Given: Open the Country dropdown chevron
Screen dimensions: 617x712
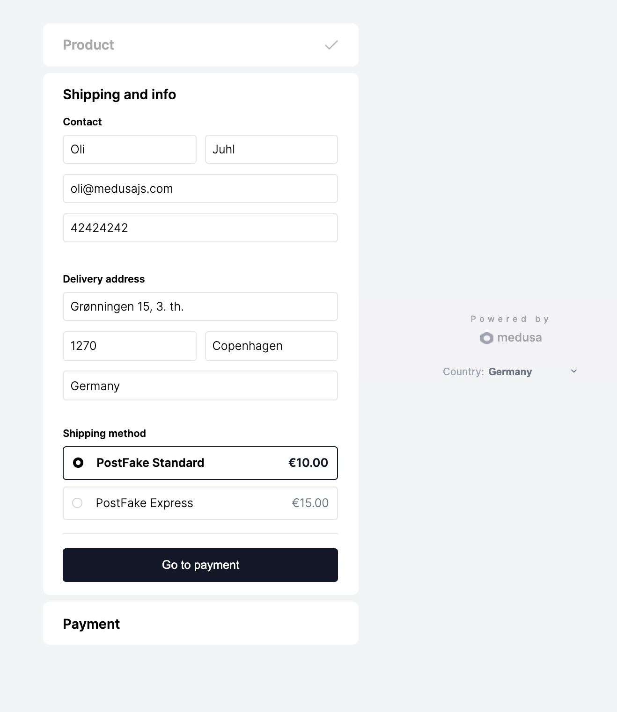Looking at the screenshot, I should [x=574, y=371].
